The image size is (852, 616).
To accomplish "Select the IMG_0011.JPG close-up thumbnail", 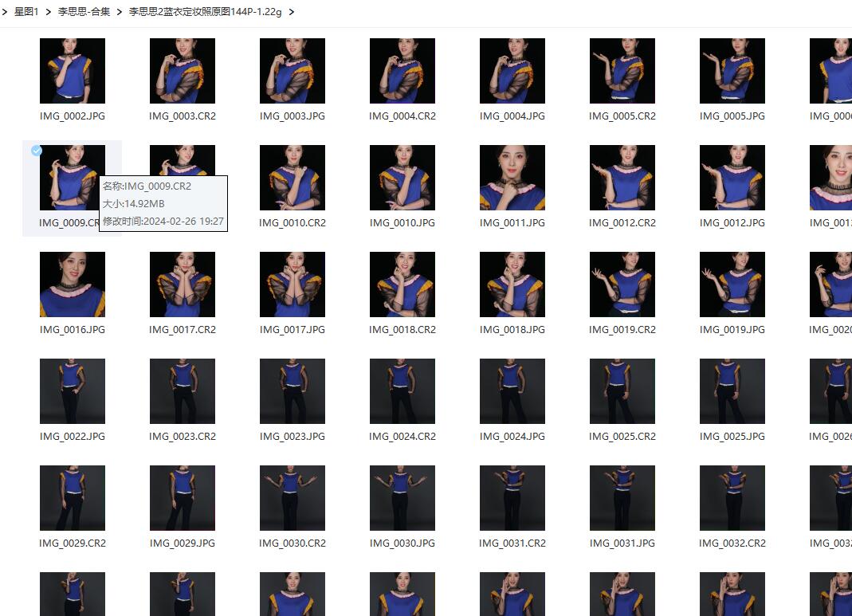I will pyautogui.click(x=512, y=178).
